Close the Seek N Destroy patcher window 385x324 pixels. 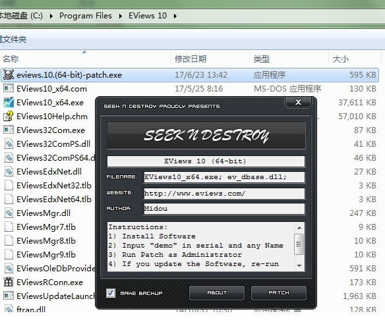click(x=298, y=102)
